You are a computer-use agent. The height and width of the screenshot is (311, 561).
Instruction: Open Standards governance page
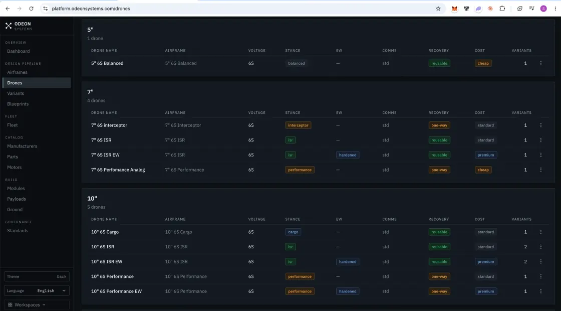[18, 231]
